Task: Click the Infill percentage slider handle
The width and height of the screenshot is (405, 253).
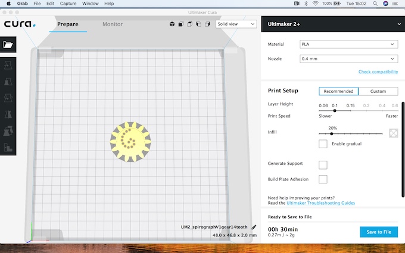Action: pos(332,134)
